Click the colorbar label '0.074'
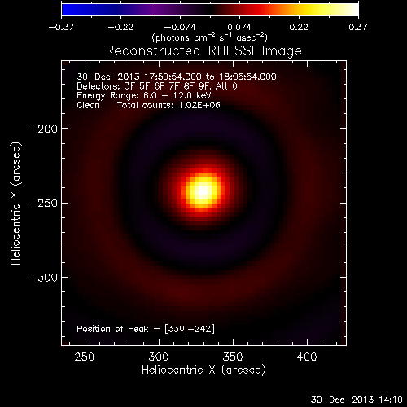407x407 pixels. pyautogui.click(x=239, y=27)
